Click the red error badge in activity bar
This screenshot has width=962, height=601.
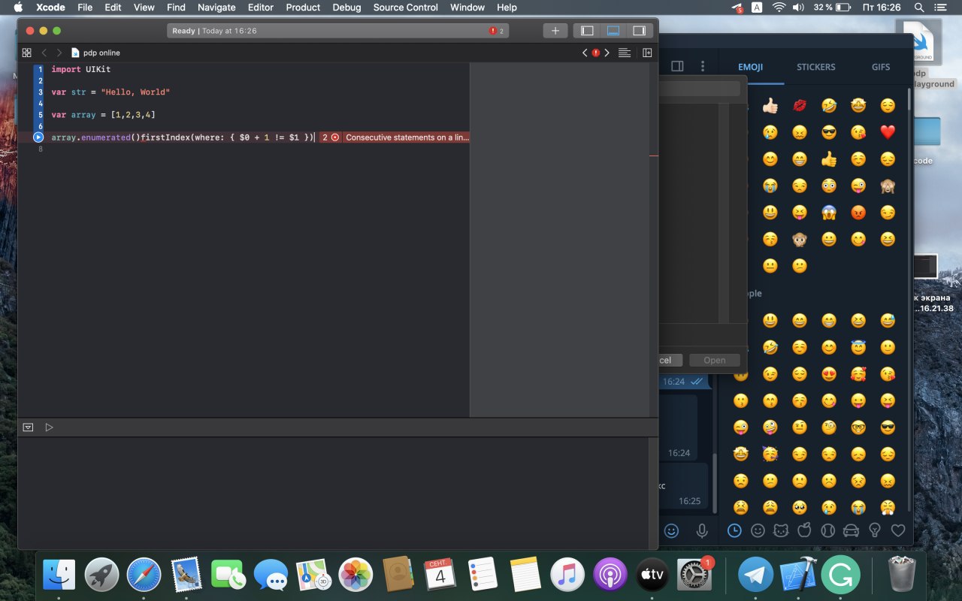(497, 31)
